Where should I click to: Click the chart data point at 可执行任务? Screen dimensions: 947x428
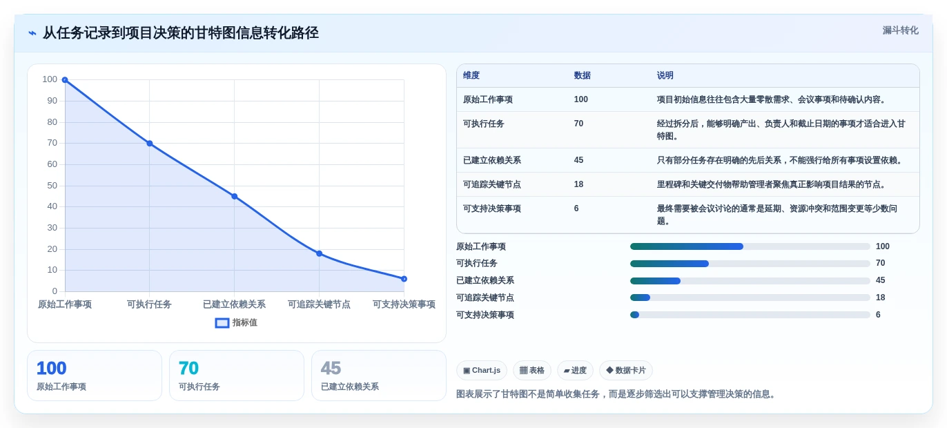[x=150, y=144]
